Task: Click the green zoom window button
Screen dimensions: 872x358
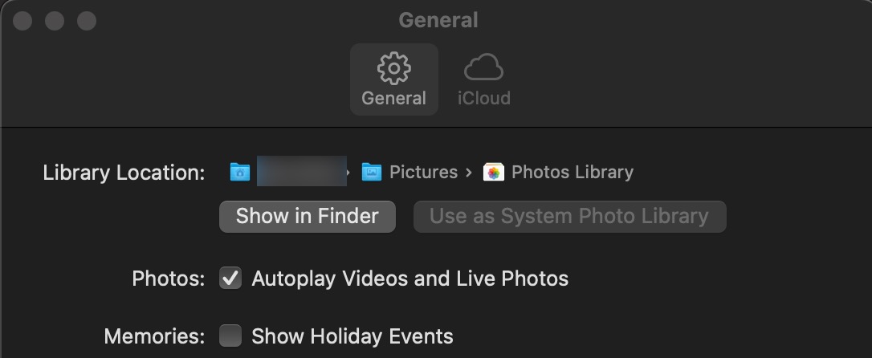Action: (86, 21)
